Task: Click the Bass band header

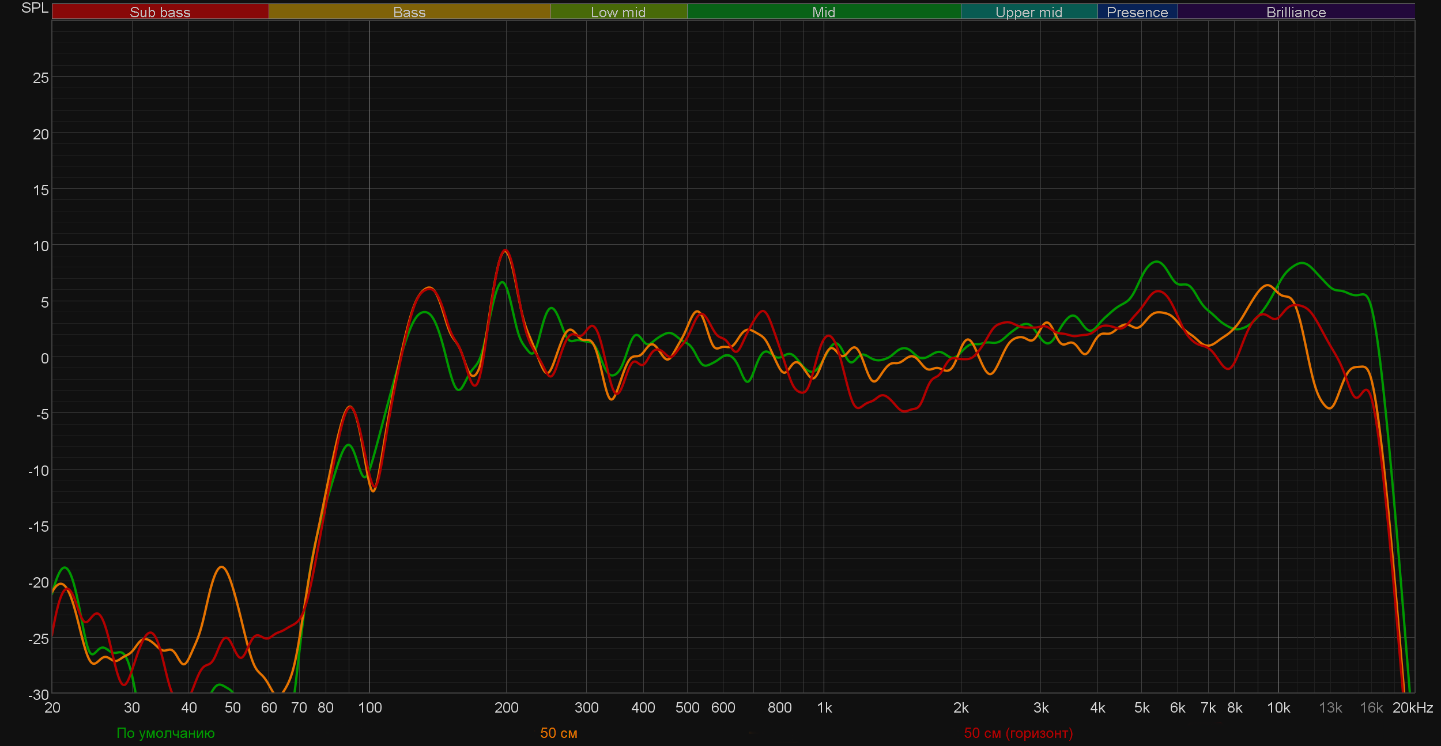Action: tap(409, 12)
